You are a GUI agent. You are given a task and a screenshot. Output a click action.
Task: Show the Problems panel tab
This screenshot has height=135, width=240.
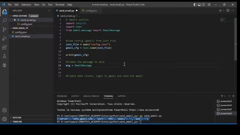coord(62,96)
